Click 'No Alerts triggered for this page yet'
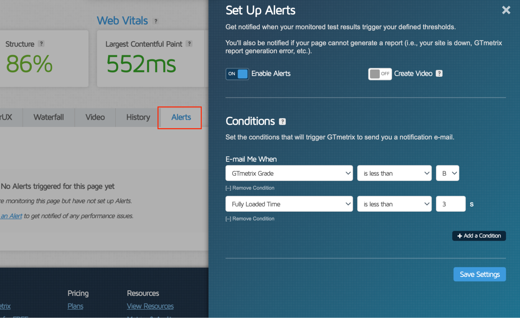 pyautogui.click(x=58, y=186)
